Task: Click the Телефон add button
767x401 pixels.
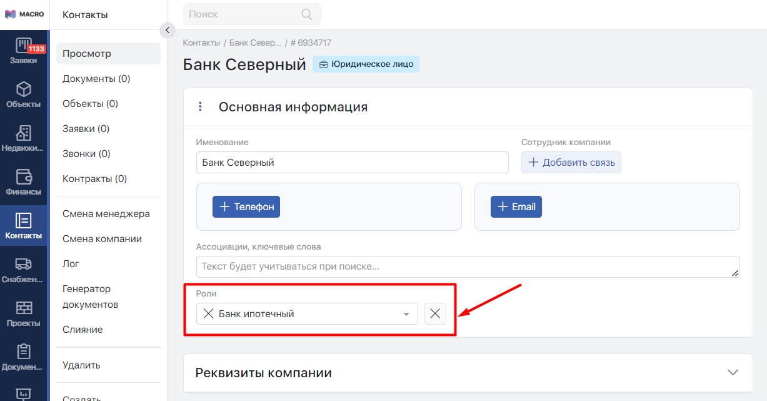Action: pyautogui.click(x=246, y=207)
